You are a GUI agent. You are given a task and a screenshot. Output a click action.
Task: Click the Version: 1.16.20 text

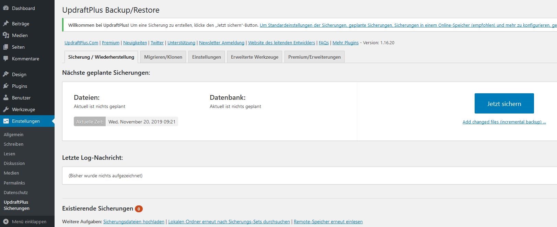379,43
